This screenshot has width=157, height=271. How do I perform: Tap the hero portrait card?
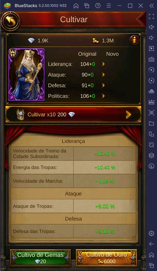(26, 74)
